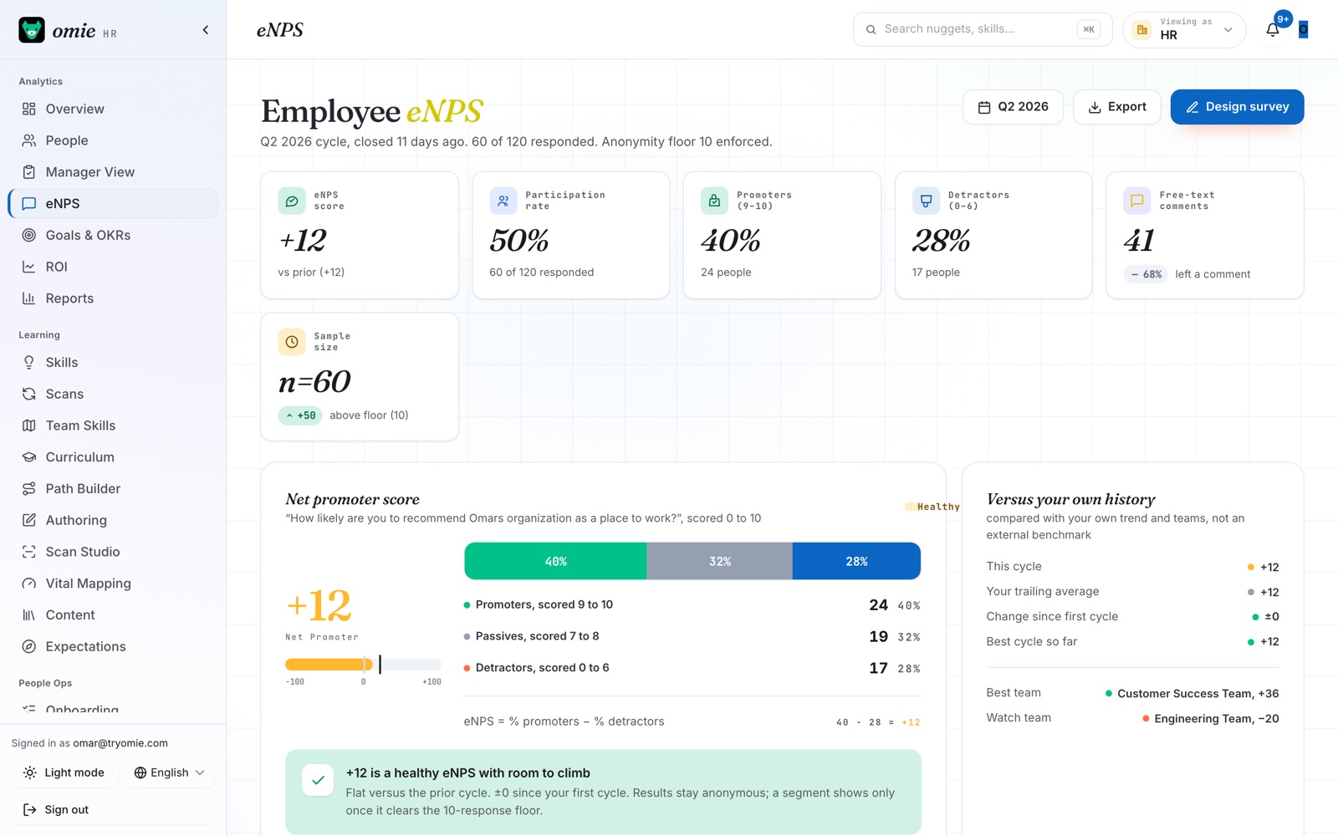Click the This cycle +12 row

click(x=1132, y=567)
